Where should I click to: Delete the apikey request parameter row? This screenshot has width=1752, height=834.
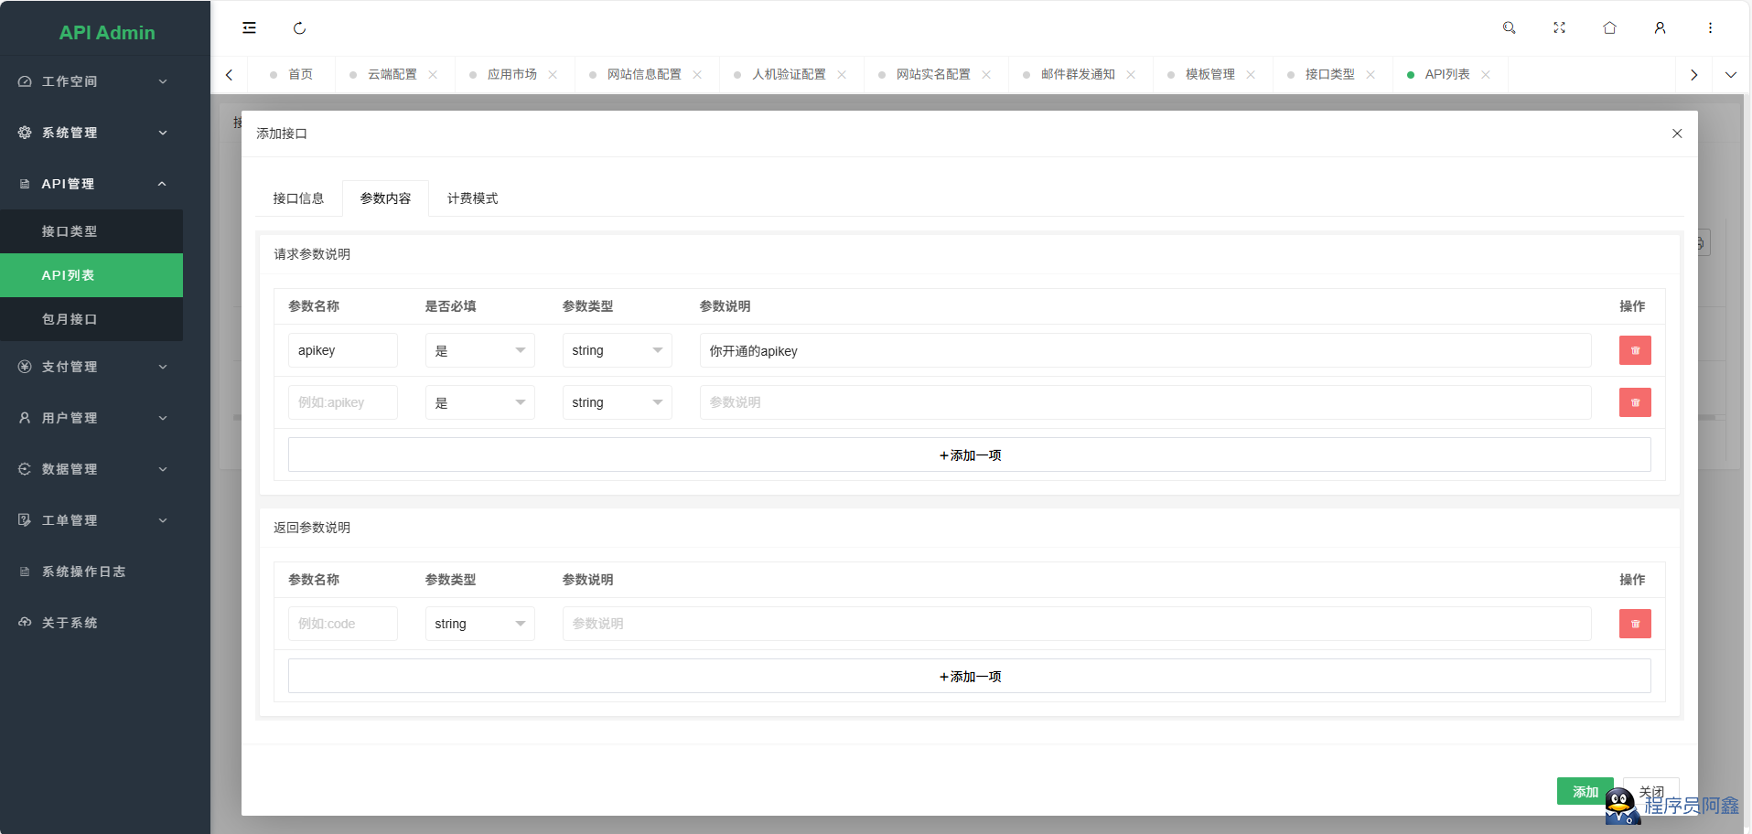[1634, 350]
